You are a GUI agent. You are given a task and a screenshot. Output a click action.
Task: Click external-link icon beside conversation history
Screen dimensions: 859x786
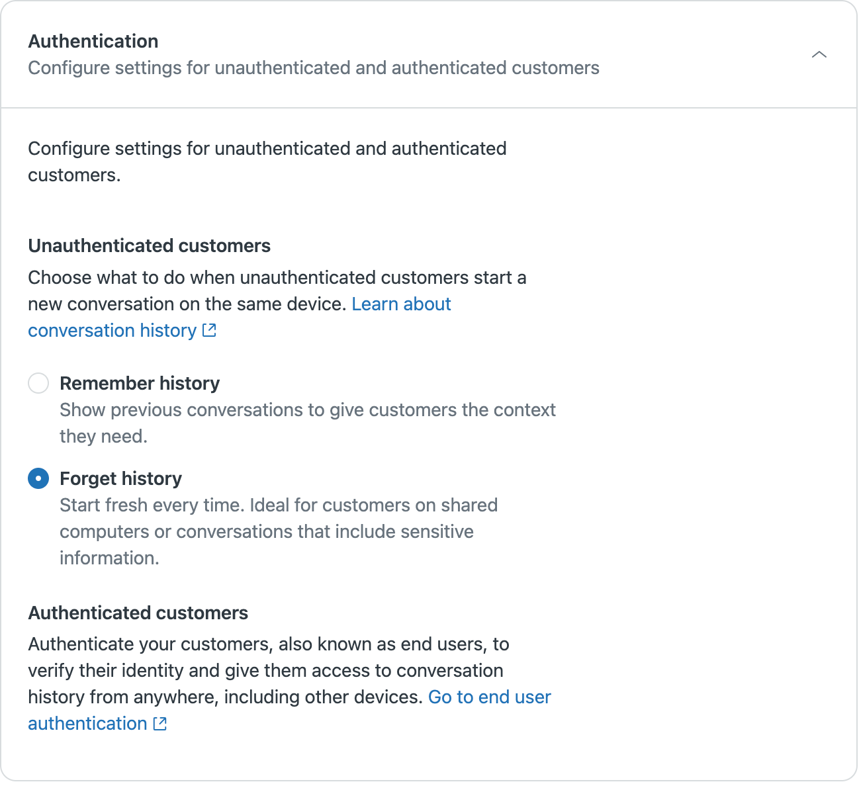tap(209, 330)
